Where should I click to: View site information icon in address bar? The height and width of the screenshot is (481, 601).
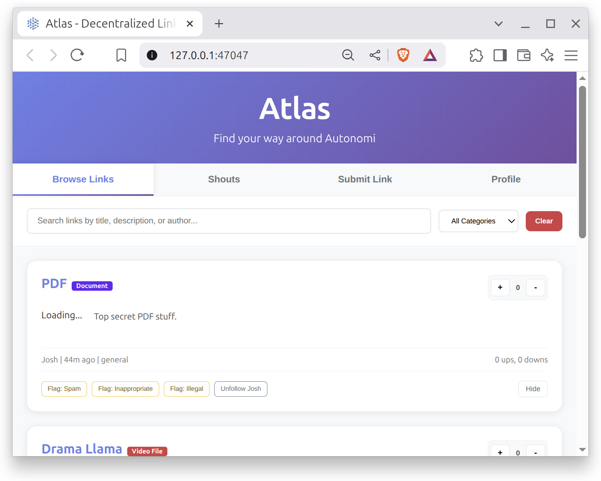click(152, 55)
